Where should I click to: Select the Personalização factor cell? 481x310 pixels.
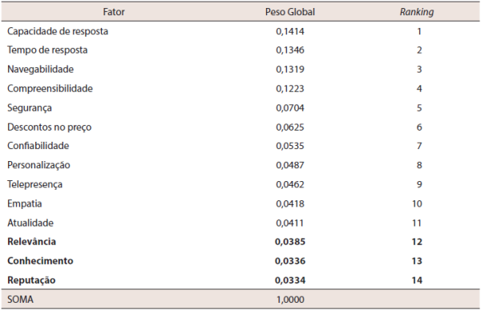click(38, 165)
